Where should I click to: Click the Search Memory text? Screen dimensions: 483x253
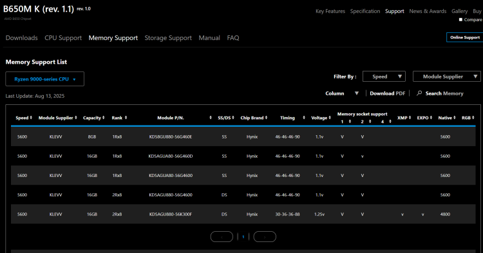(444, 93)
